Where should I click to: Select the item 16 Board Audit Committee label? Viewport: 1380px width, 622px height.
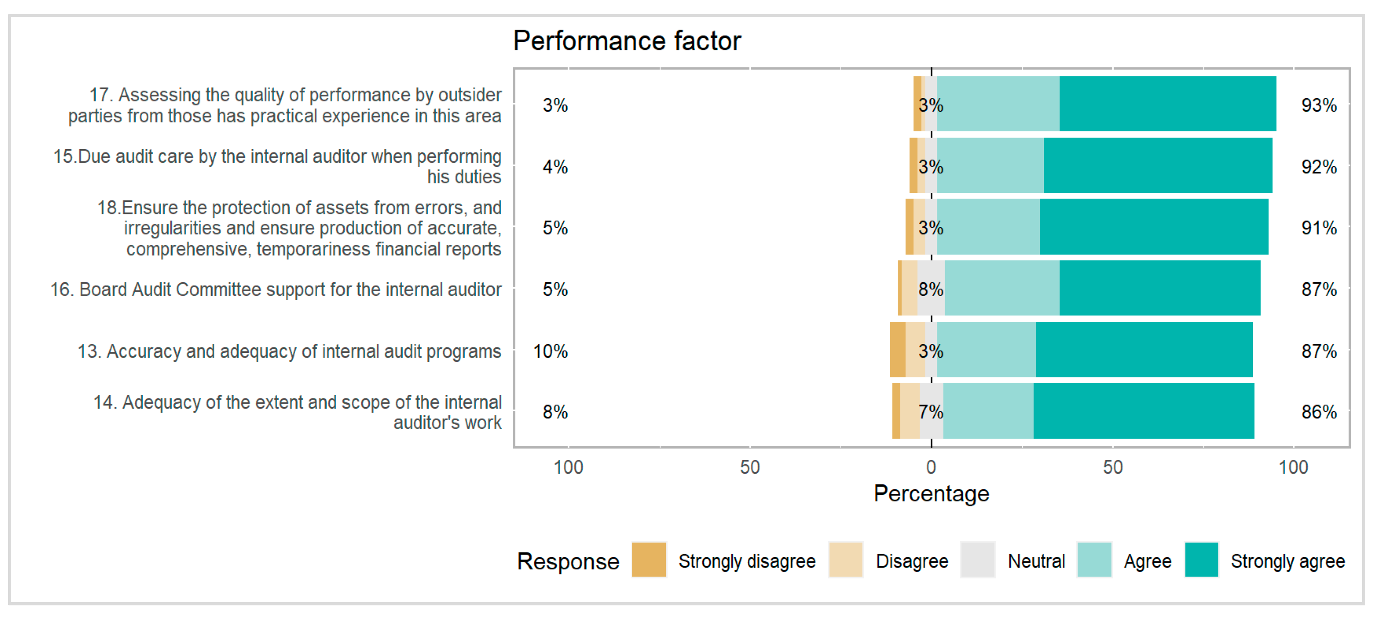tap(276, 290)
